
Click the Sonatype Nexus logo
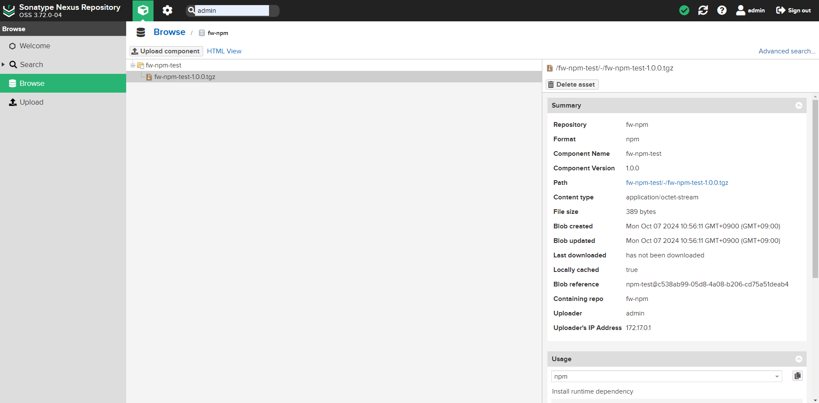point(9,11)
